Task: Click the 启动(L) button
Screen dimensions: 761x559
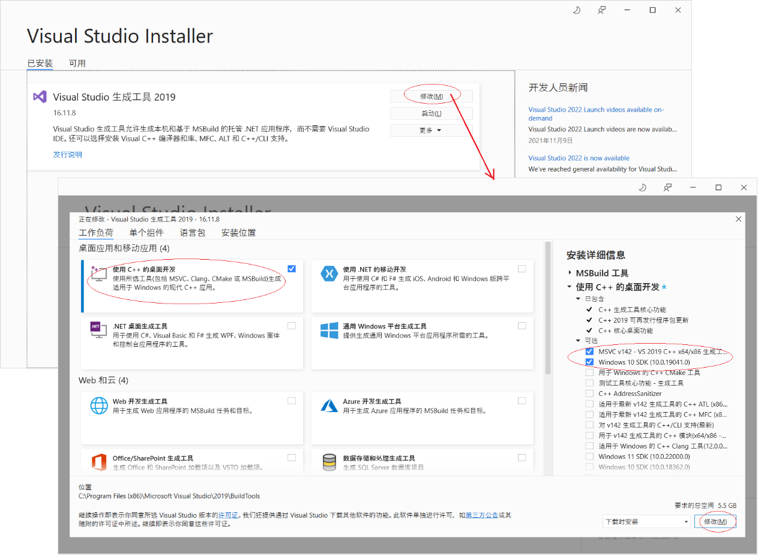Action: coord(431,113)
